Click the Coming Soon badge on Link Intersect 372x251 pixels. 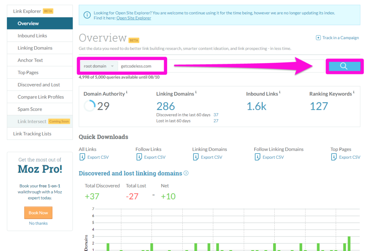[x=59, y=121]
